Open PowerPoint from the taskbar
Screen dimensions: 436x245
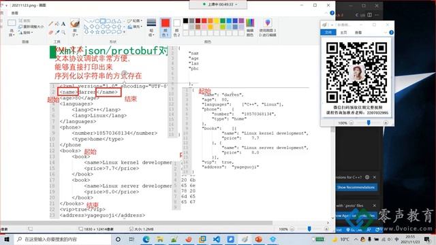tap(259, 239)
